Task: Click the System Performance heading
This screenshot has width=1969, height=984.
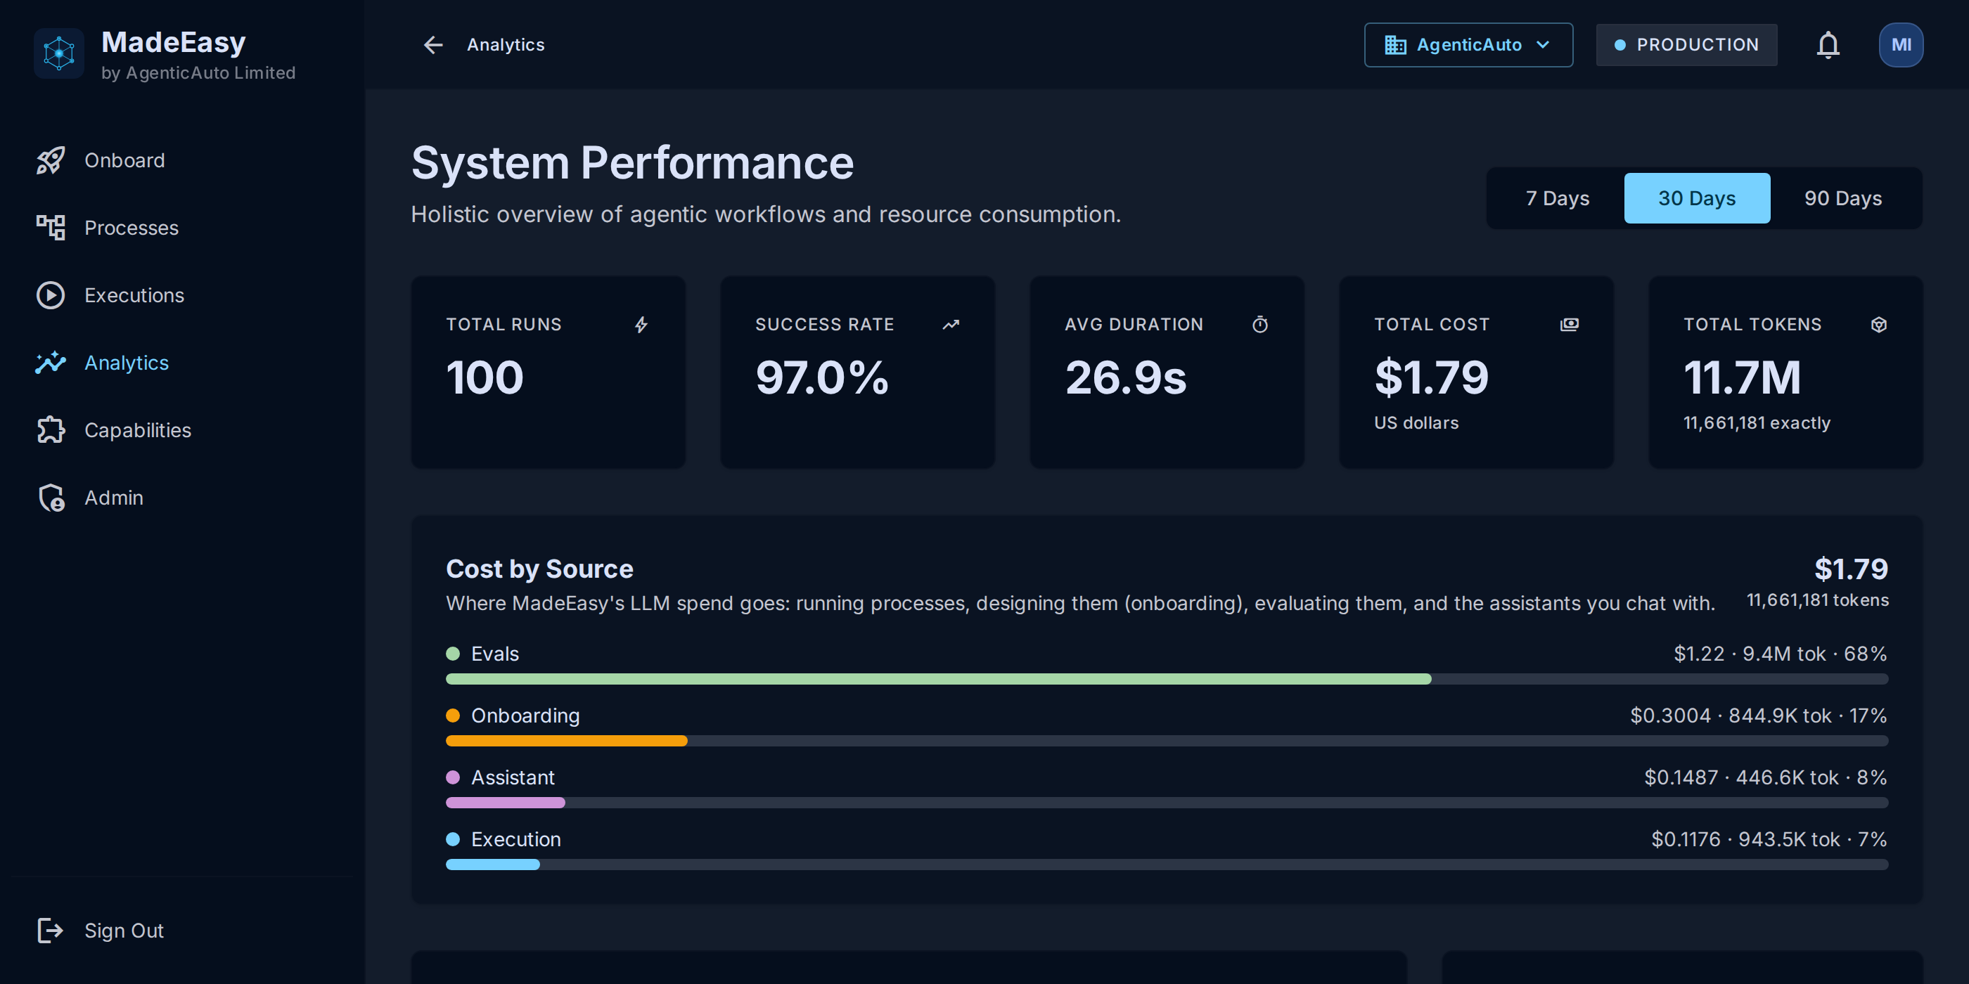Action: (x=632, y=164)
